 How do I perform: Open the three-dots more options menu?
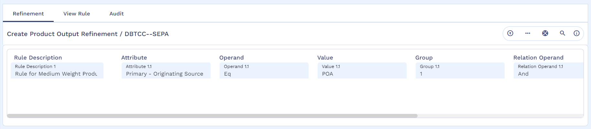point(528,33)
